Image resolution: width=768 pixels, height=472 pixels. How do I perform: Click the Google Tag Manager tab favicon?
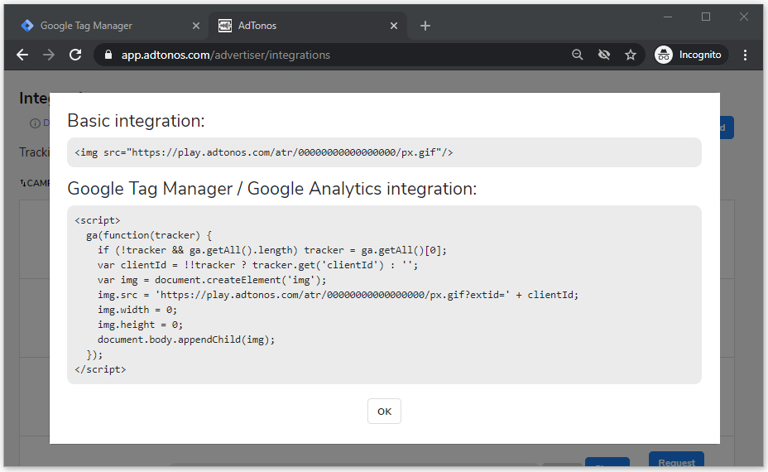27,26
